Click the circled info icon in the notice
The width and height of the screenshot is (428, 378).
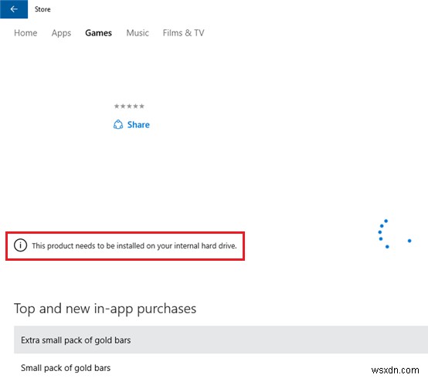pyautogui.click(x=20, y=245)
